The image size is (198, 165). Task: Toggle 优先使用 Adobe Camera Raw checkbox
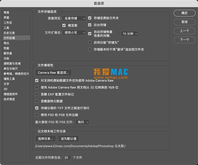(x=37, y=81)
